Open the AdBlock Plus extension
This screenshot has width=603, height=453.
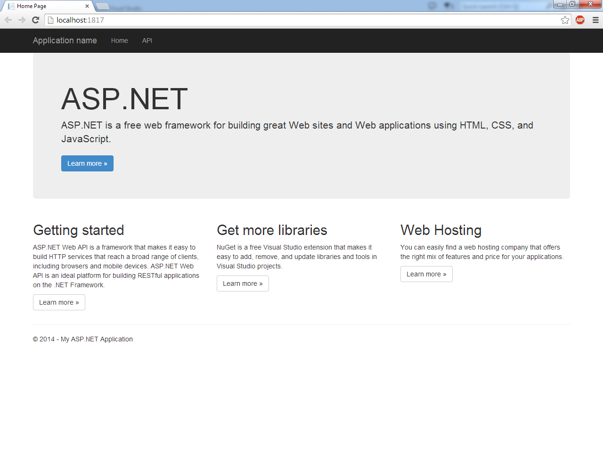[x=579, y=20]
